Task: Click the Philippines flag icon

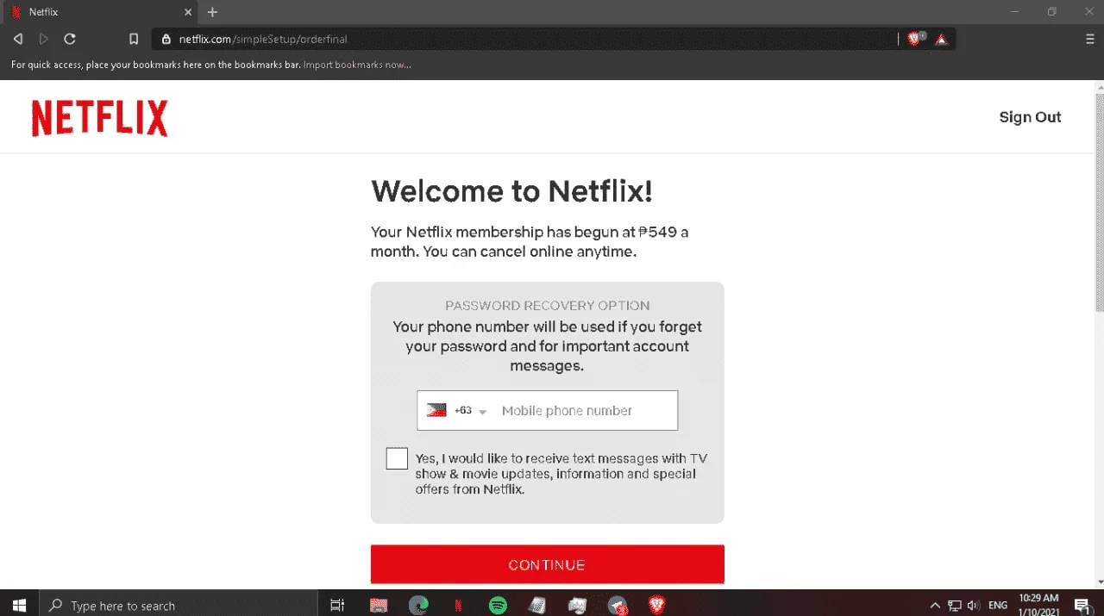Action: [x=436, y=411]
